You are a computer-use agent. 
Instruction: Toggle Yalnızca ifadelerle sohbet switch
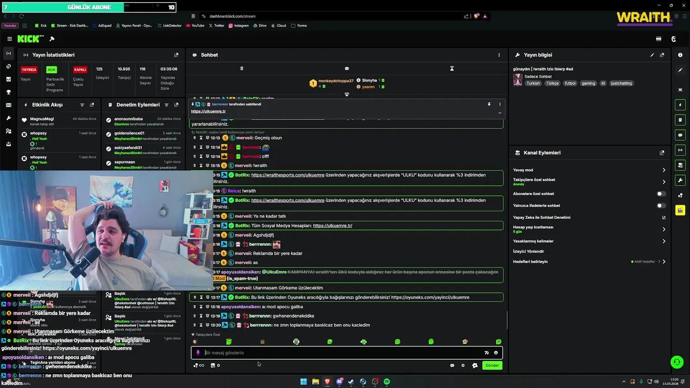(x=661, y=206)
